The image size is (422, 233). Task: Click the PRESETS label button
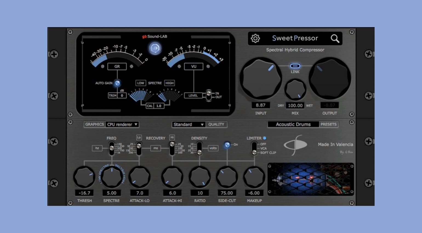pos(328,124)
